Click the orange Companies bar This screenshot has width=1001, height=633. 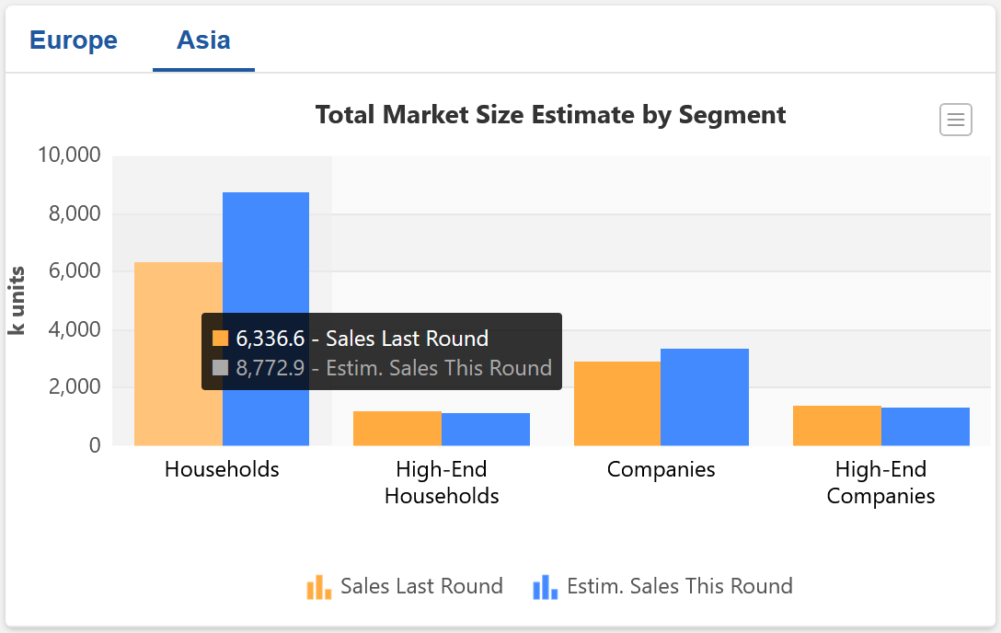(x=617, y=403)
